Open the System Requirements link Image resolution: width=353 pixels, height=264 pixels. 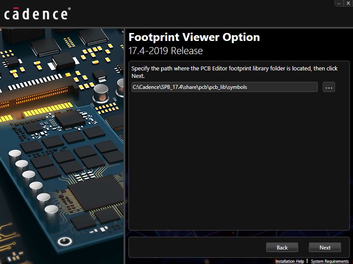click(x=330, y=261)
